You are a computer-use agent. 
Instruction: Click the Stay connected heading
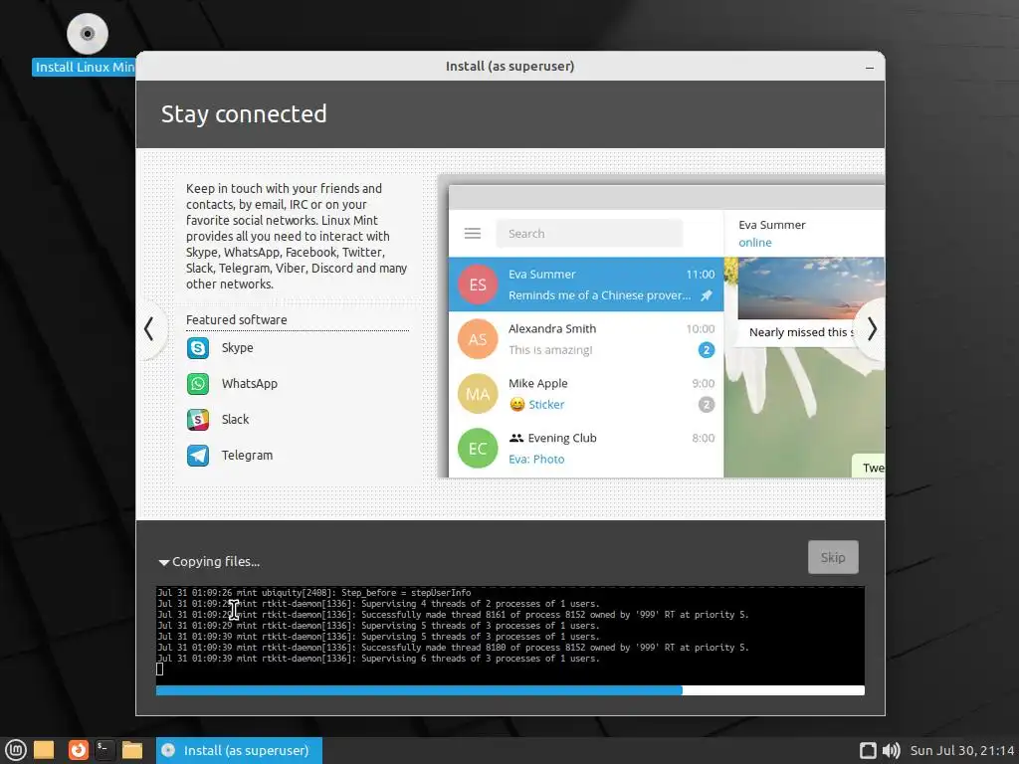pyautogui.click(x=244, y=113)
